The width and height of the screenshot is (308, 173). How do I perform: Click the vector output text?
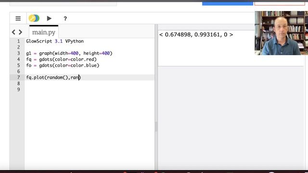pos(196,35)
